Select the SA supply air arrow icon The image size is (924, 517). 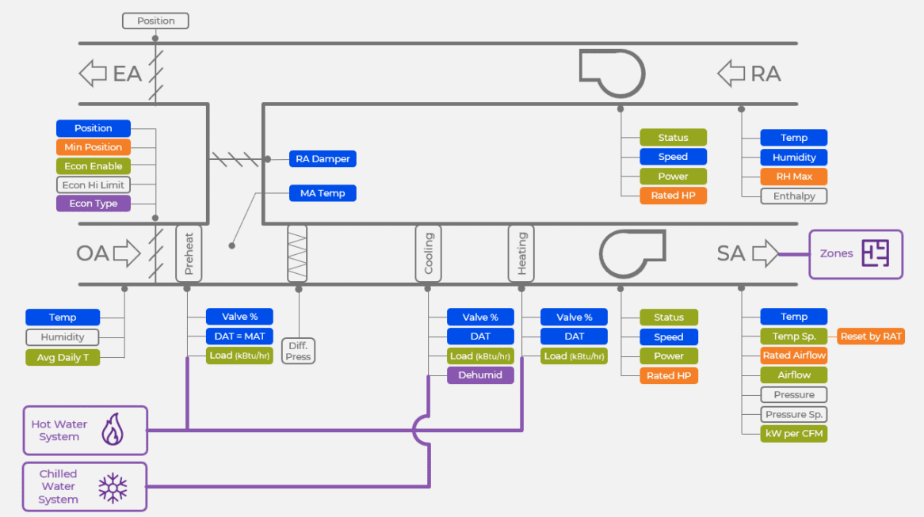(x=763, y=253)
